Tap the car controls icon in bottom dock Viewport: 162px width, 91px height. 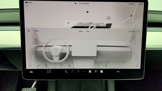pos(31,72)
